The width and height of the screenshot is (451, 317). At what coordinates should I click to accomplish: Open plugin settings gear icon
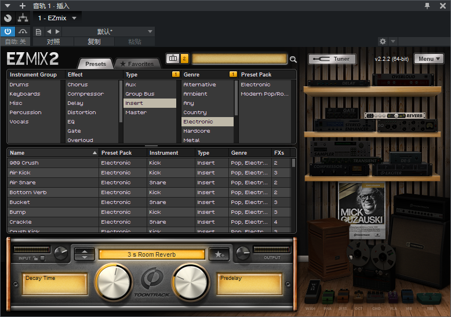click(383, 41)
